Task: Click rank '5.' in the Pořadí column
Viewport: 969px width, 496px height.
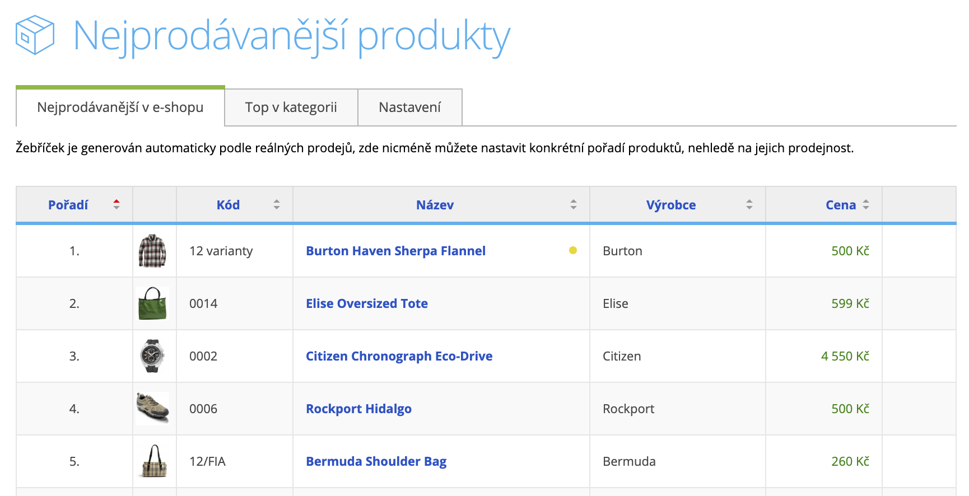Action: pyautogui.click(x=74, y=461)
